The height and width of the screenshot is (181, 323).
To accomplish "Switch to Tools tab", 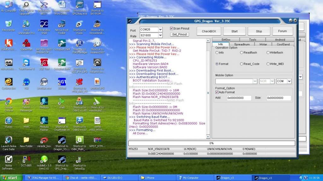I will 253,39.
